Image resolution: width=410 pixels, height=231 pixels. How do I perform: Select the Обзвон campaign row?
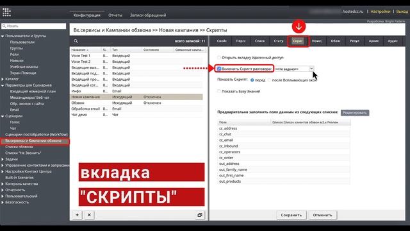[x=136, y=103]
